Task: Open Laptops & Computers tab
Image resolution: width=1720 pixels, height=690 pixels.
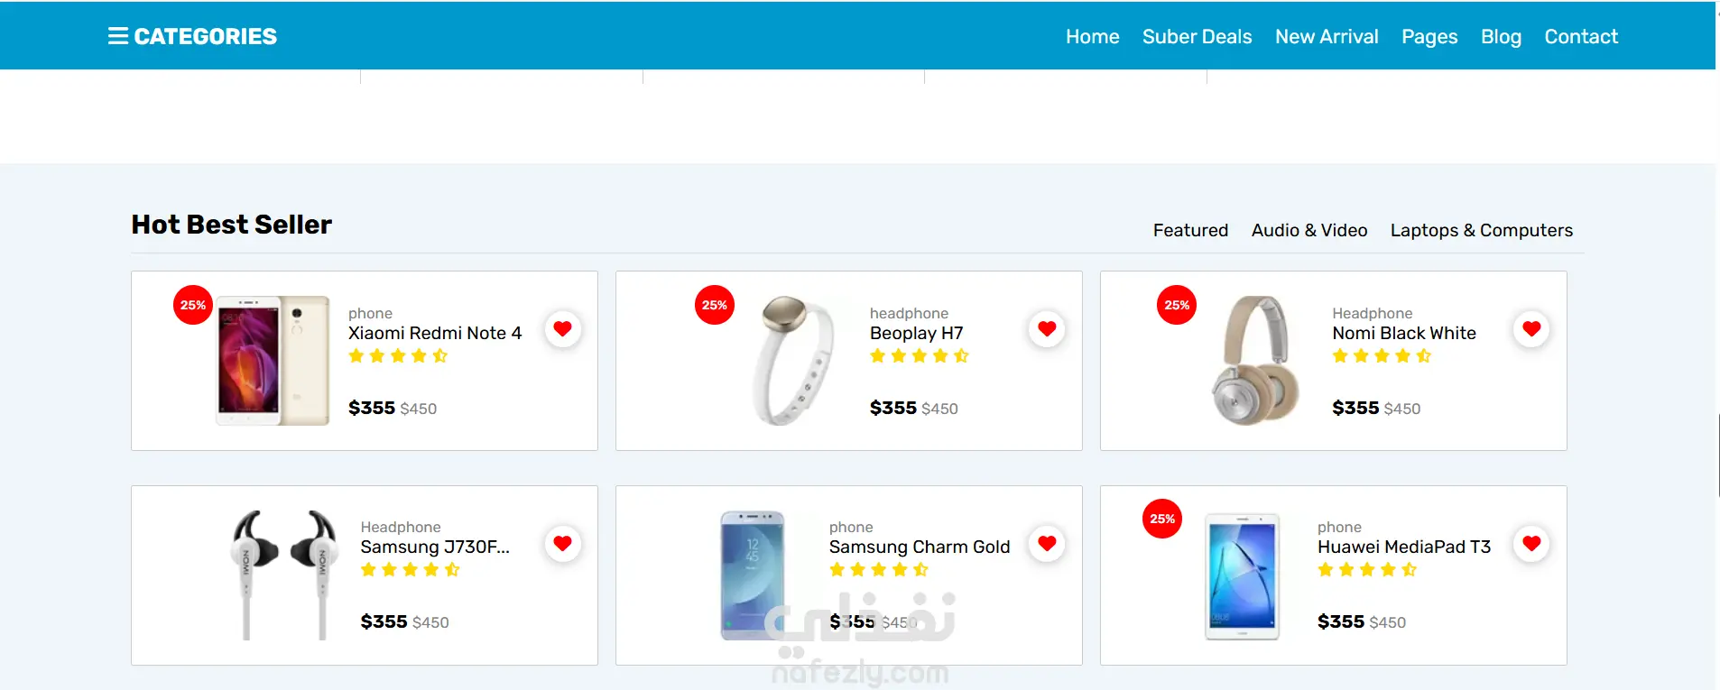Action: [x=1481, y=230]
